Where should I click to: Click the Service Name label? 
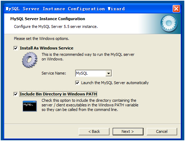click(x=54, y=73)
